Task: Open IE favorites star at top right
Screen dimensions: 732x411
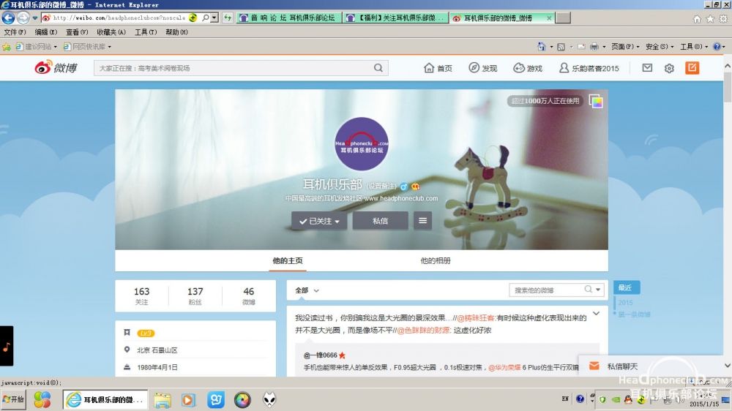Action: click(710, 19)
